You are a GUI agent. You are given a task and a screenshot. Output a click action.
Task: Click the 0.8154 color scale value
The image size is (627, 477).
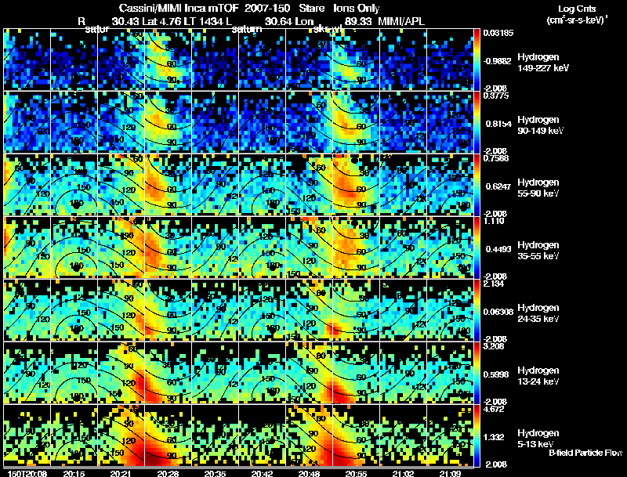[498, 124]
